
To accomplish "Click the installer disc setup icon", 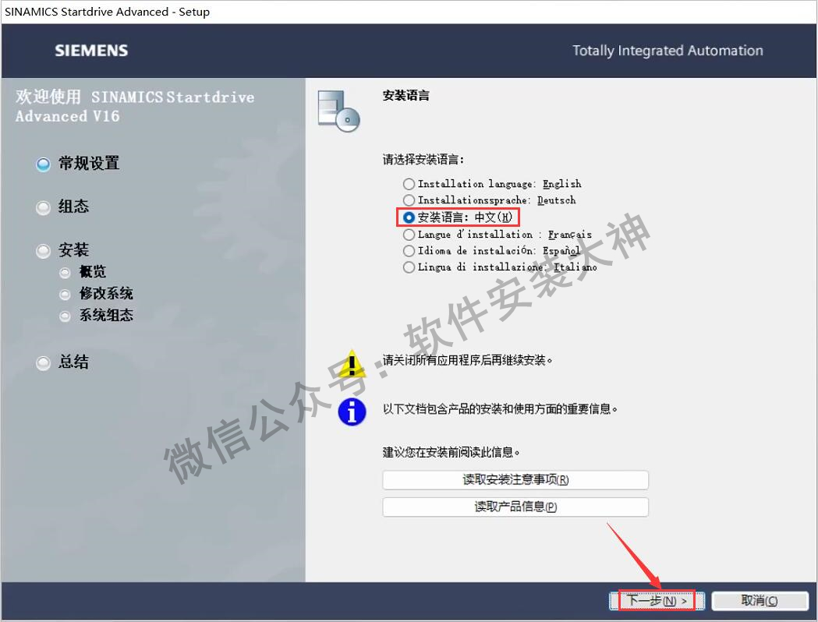I will pyautogui.click(x=338, y=111).
